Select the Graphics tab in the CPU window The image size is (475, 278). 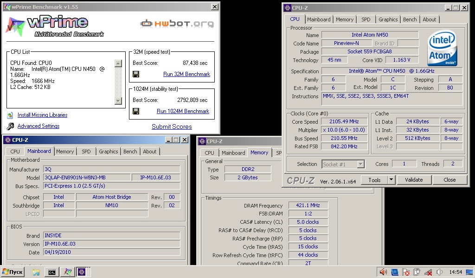coord(388,19)
